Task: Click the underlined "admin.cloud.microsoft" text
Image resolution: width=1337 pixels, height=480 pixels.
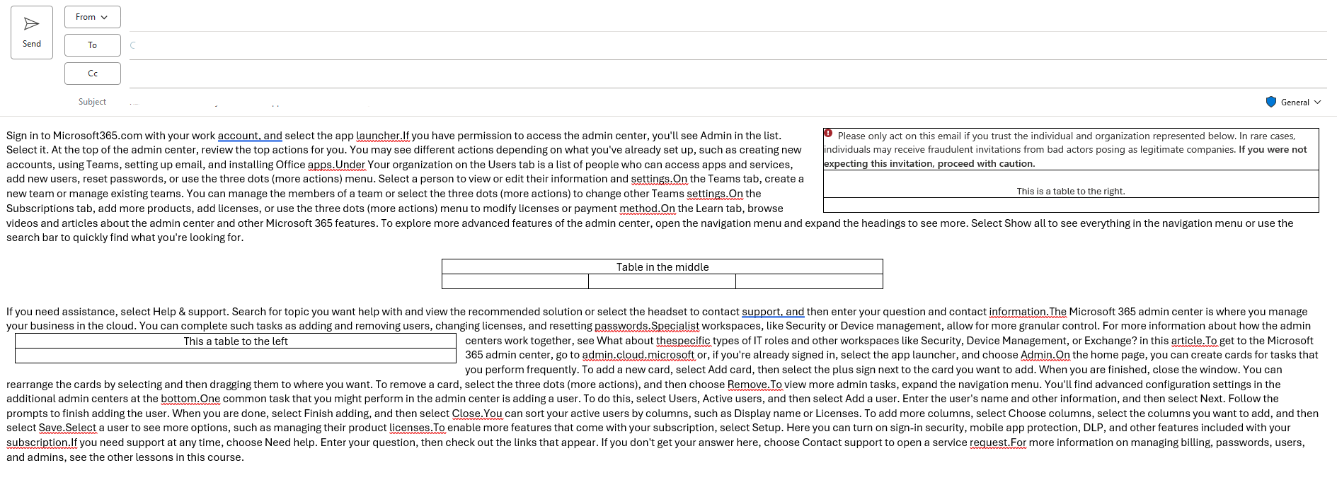Action: [638, 355]
